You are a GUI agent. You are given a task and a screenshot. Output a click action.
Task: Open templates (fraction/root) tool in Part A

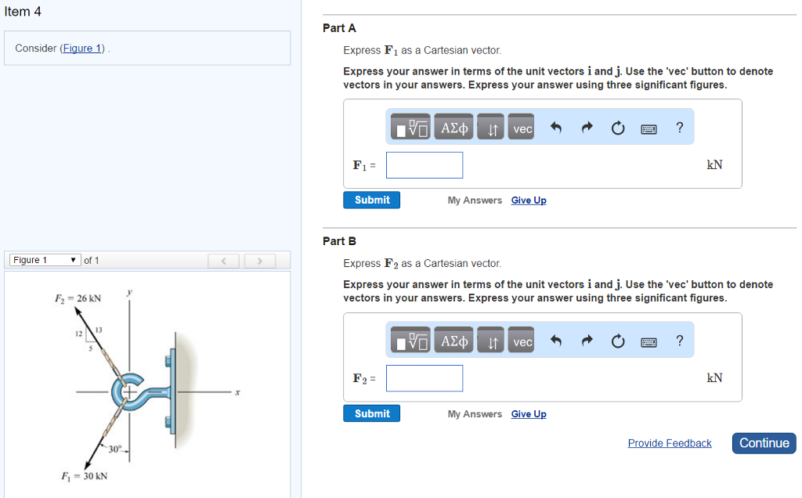410,128
